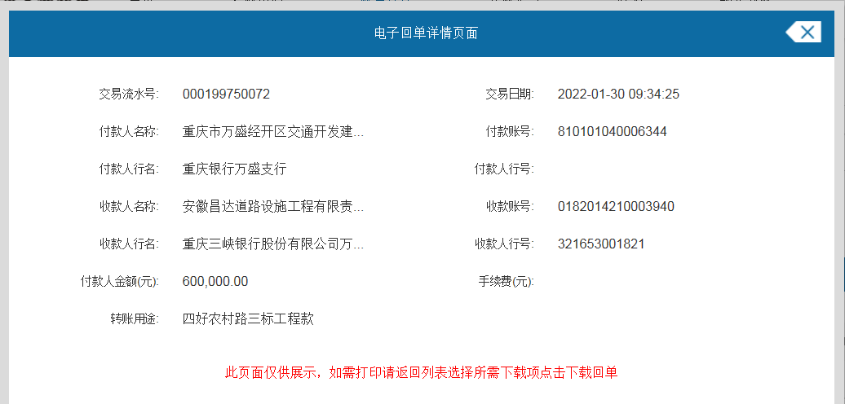
Task: Click payer bank 重庆银行万盛支行
Action: click(x=234, y=169)
